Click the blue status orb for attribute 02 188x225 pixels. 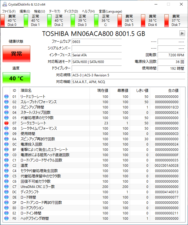[6, 102]
